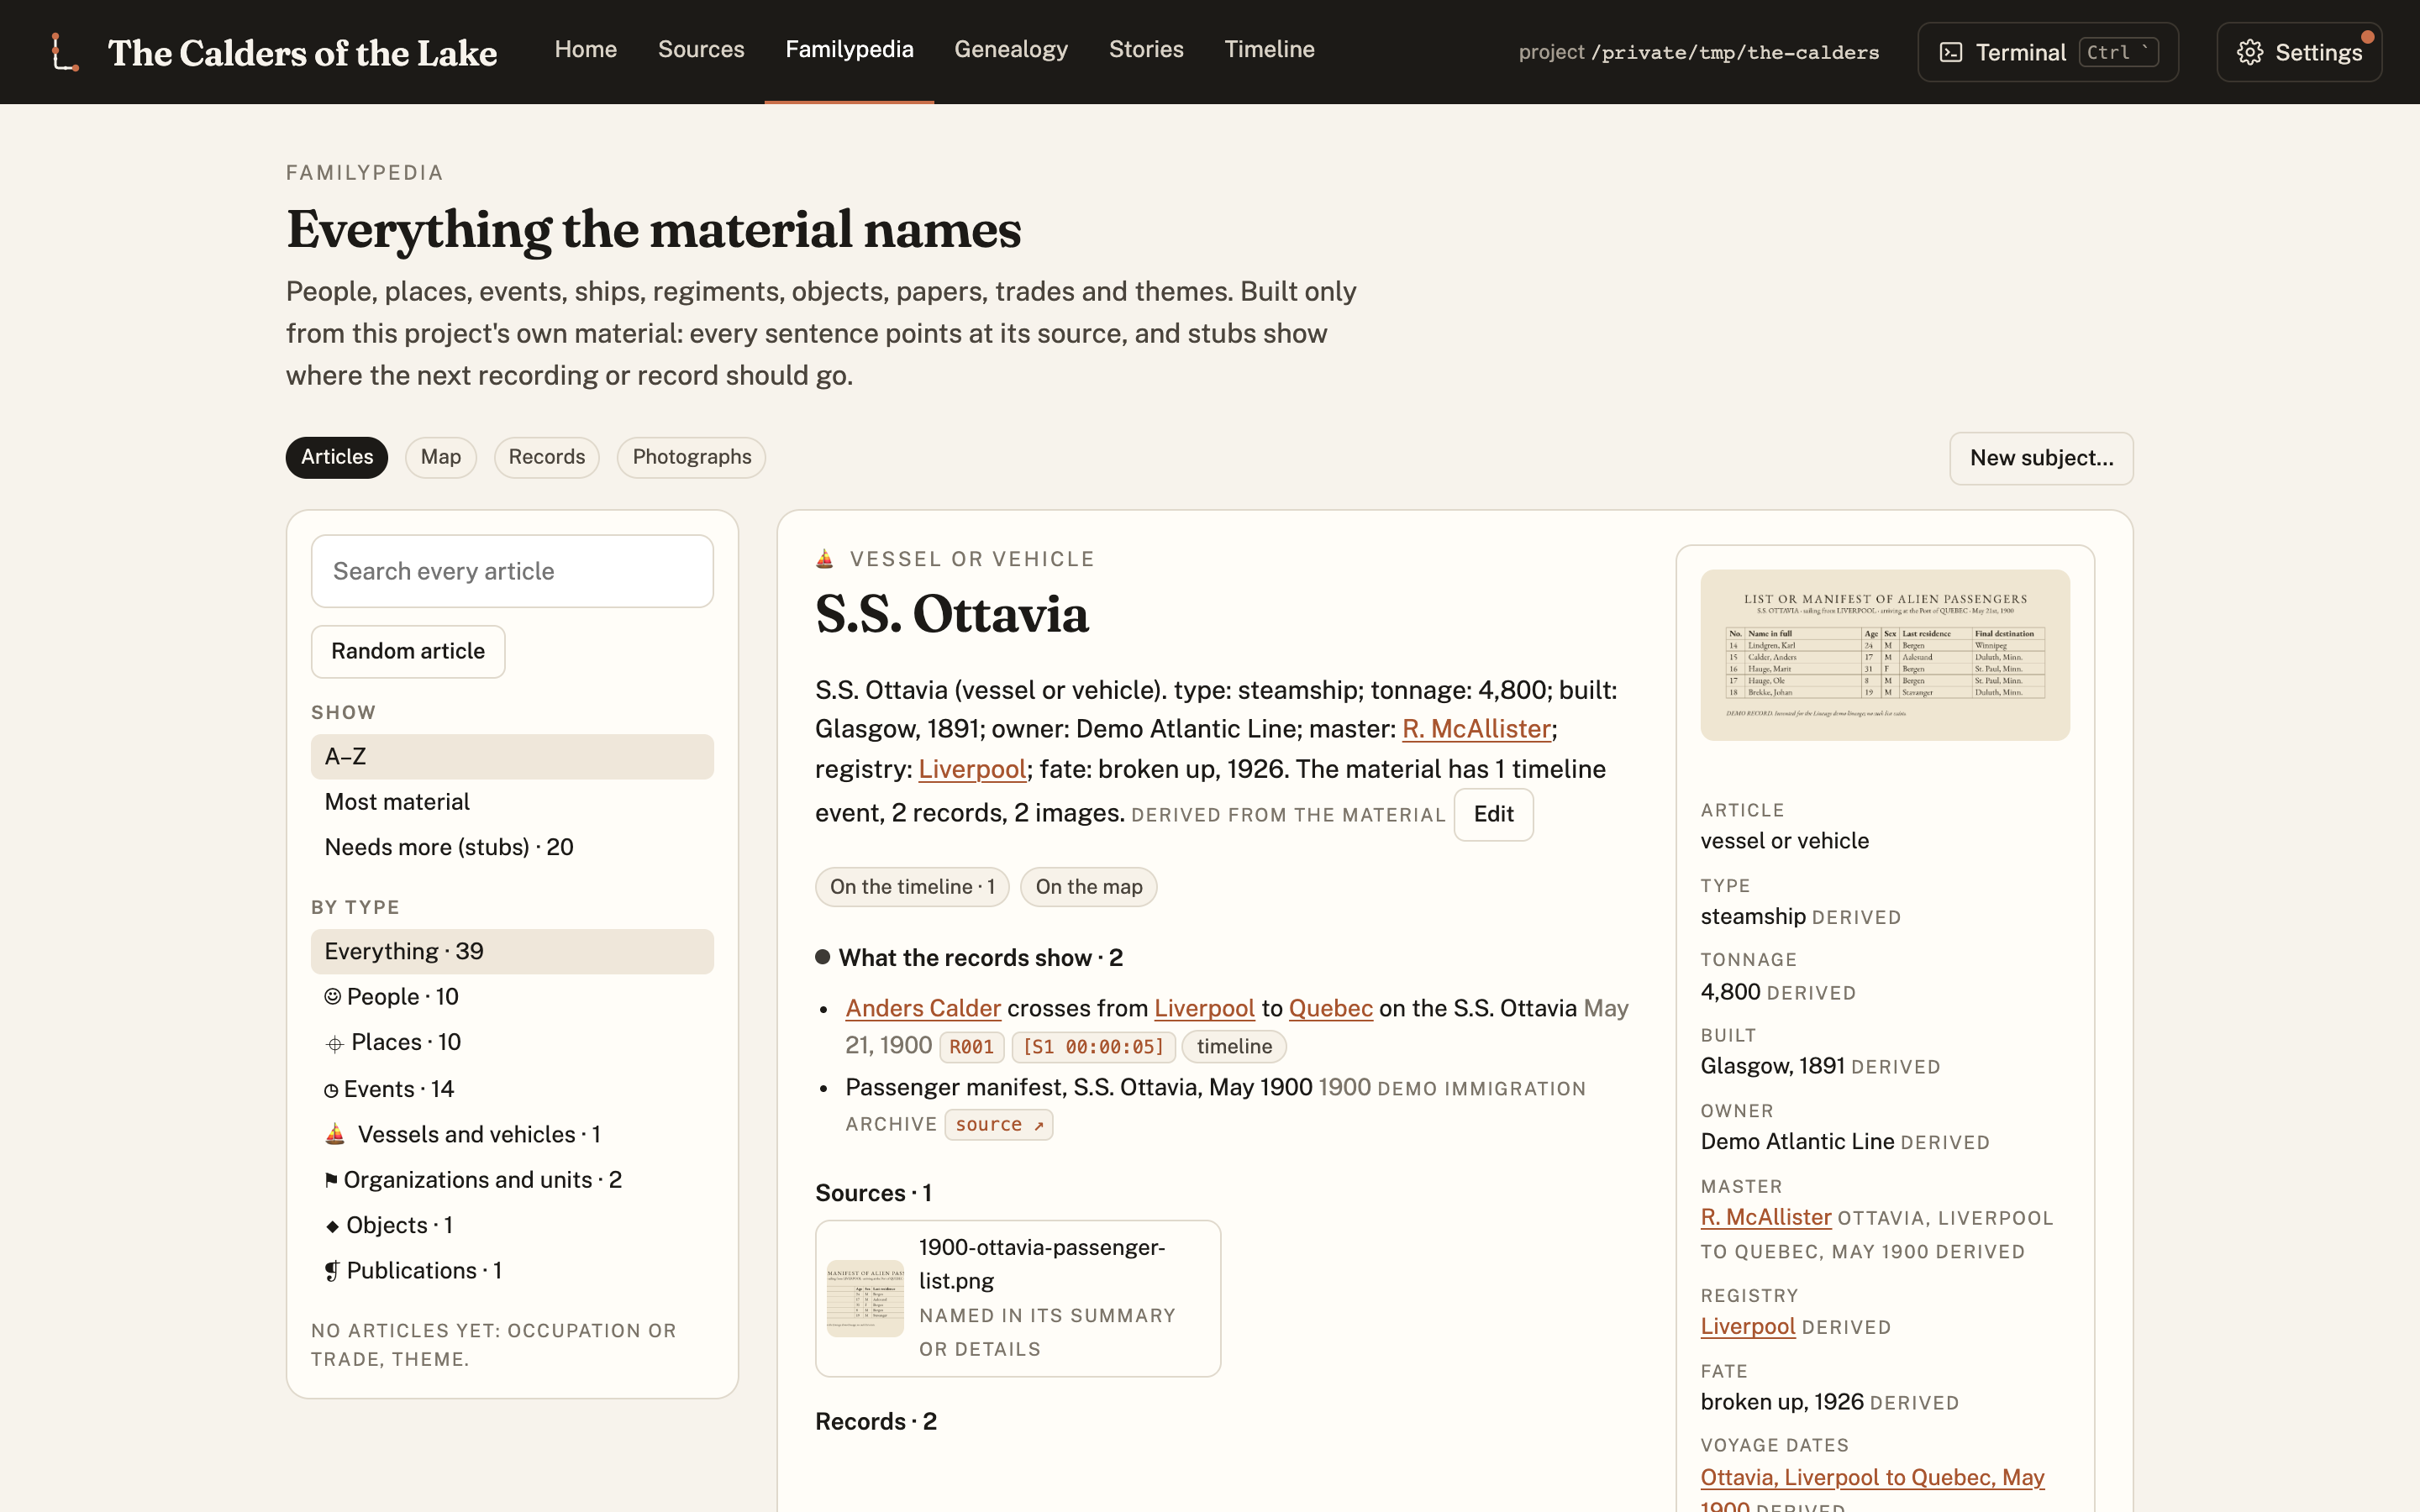The height and width of the screenshot is (1512, 2420).
Task: Open the Liverpool link under Registry
Action: pos(1747,1326)
